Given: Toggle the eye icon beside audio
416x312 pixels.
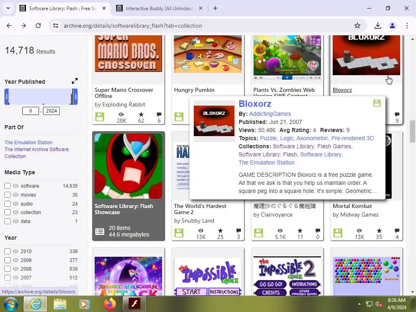Looking at the screenshot, I should click(16, 204).
